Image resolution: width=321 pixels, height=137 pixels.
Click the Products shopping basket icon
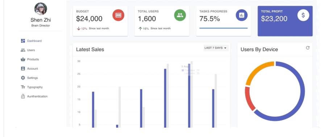click(23, 59)
